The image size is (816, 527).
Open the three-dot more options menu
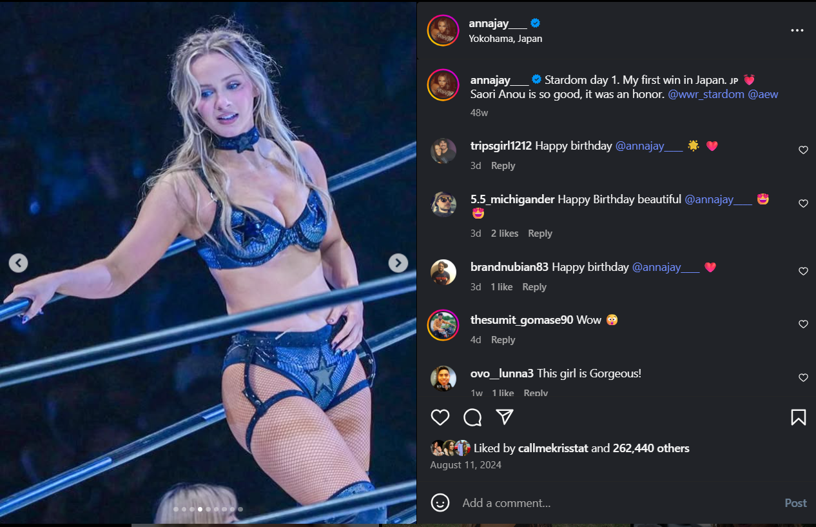tap(797, 30)
